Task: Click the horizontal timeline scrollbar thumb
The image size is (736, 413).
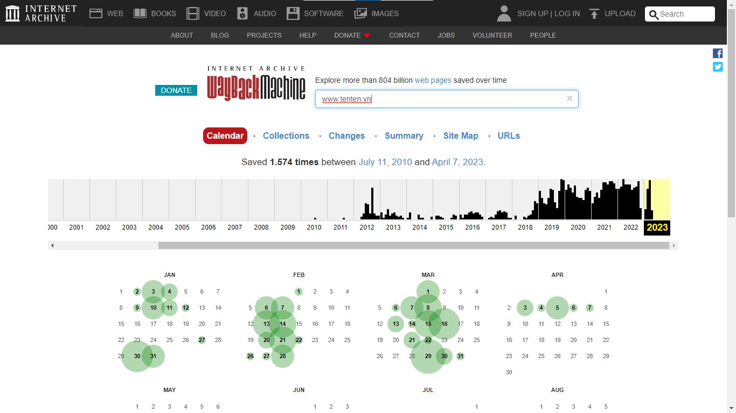Action: coord(414,246)
